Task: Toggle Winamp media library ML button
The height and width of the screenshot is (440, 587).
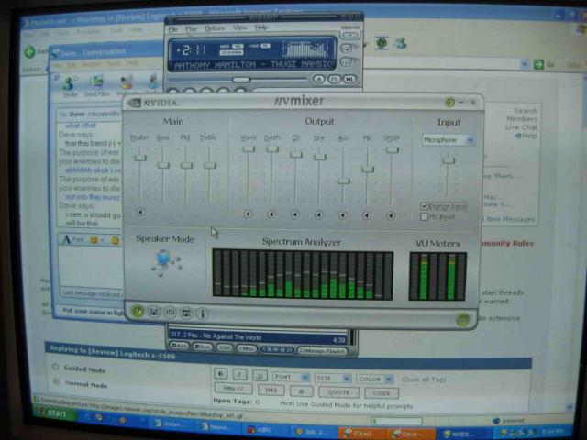Action: pyautogui.click(x=349, y=80)
